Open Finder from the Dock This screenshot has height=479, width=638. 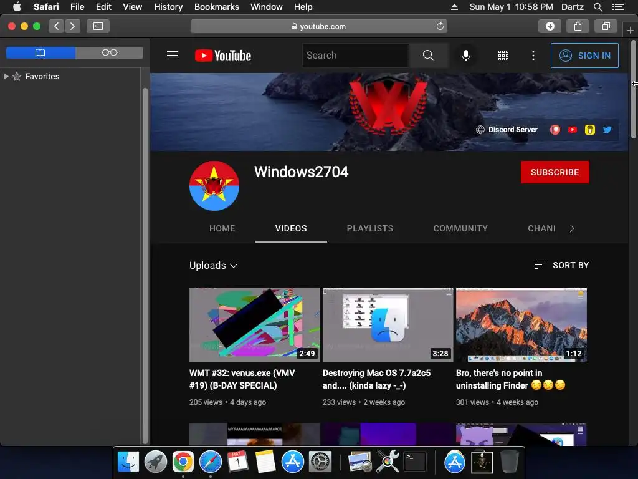[x=128, y=462]
